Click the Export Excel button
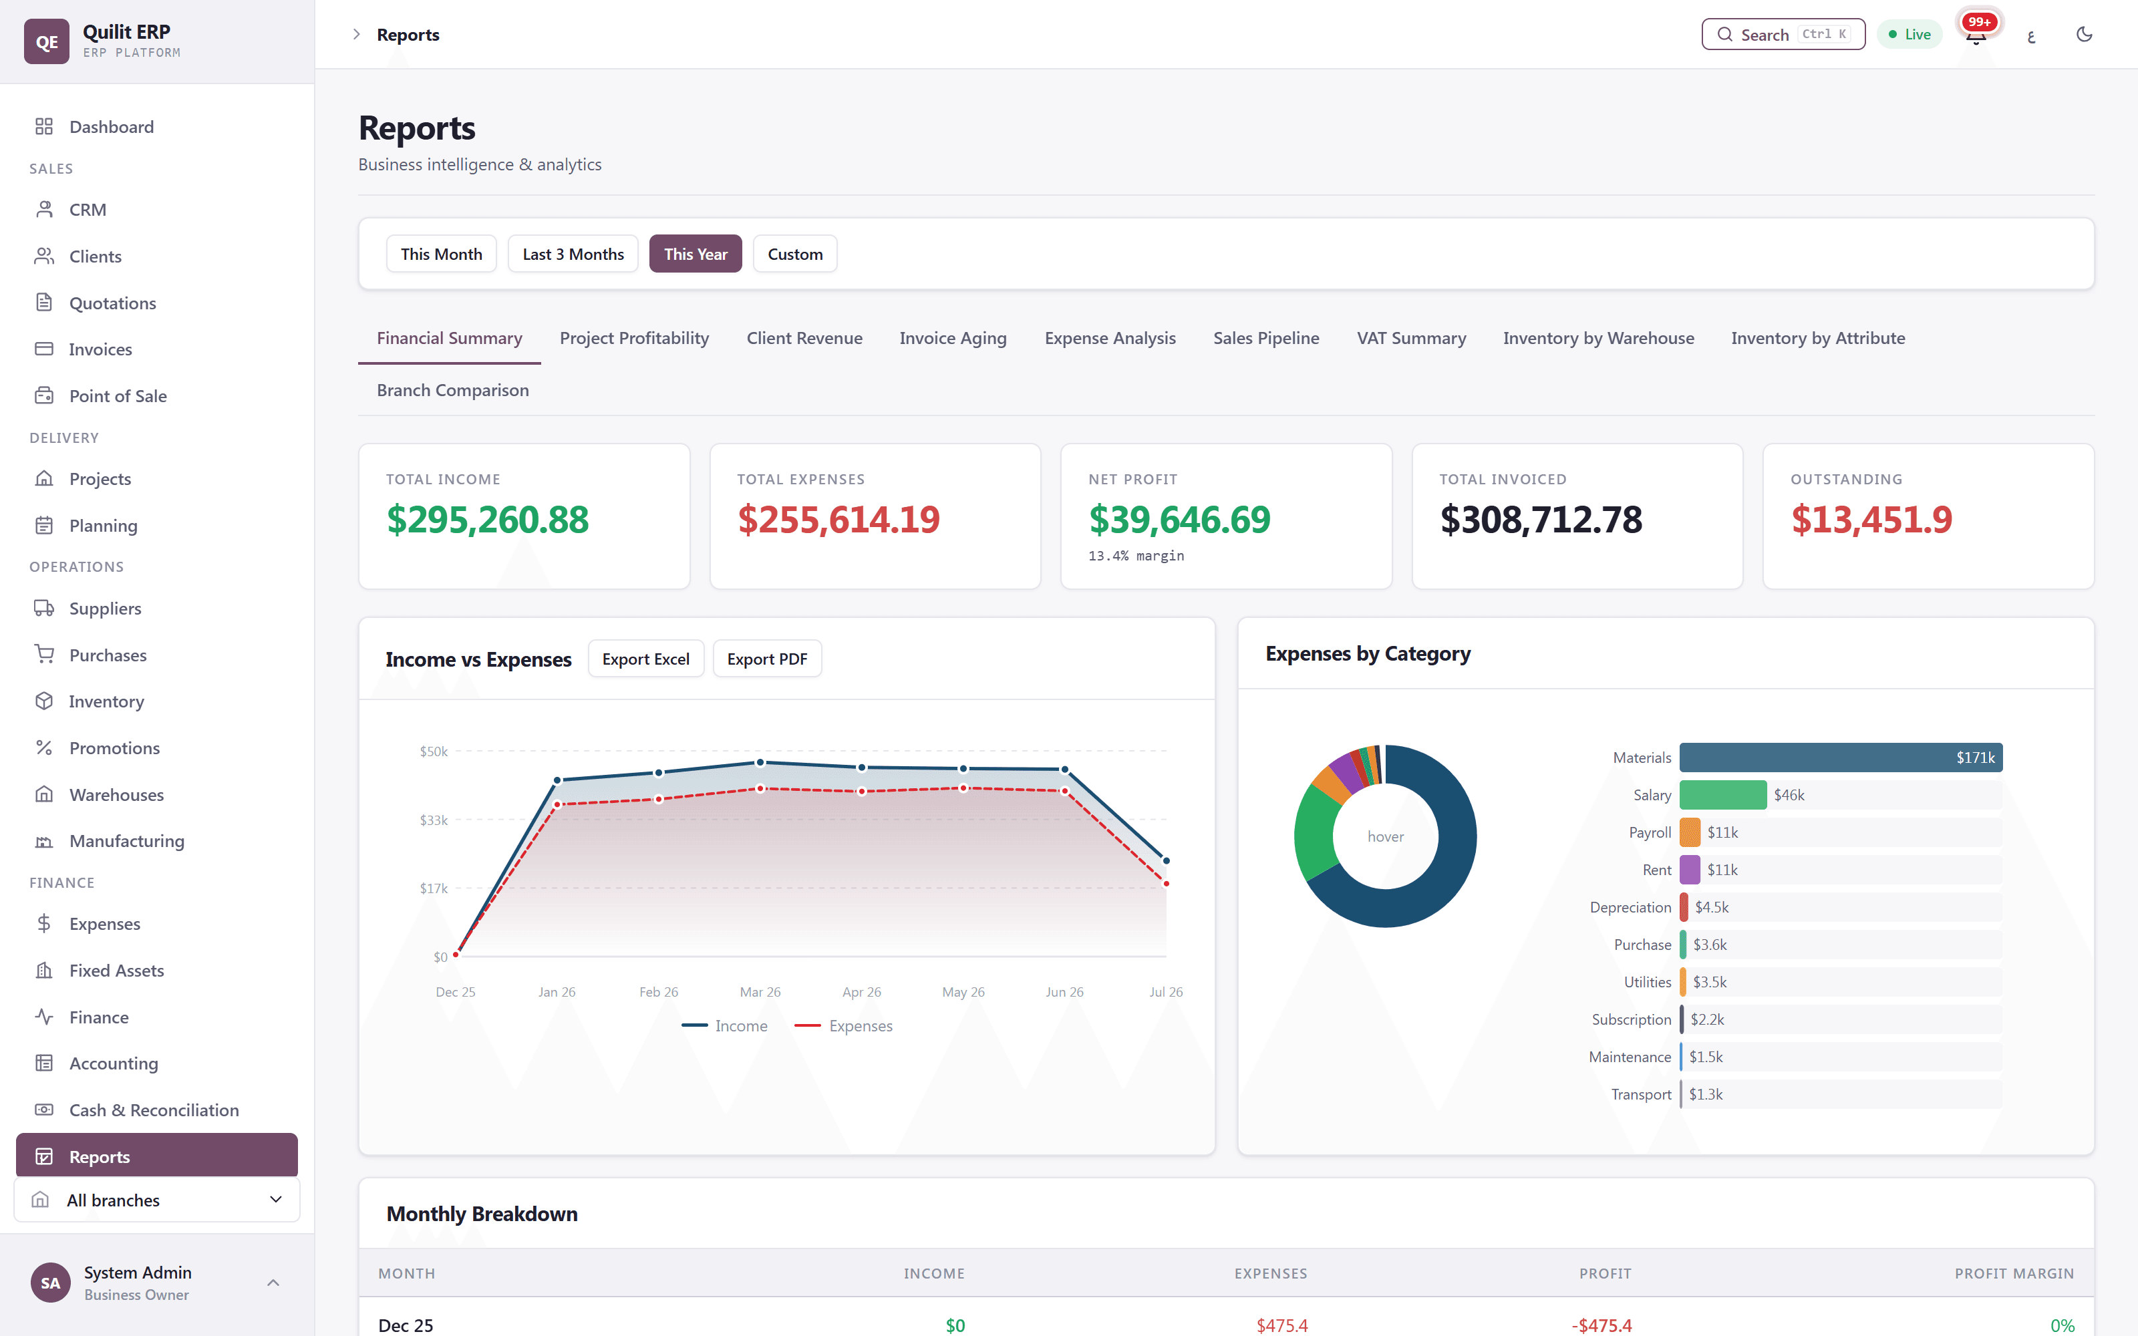 (x=646, y=659)
